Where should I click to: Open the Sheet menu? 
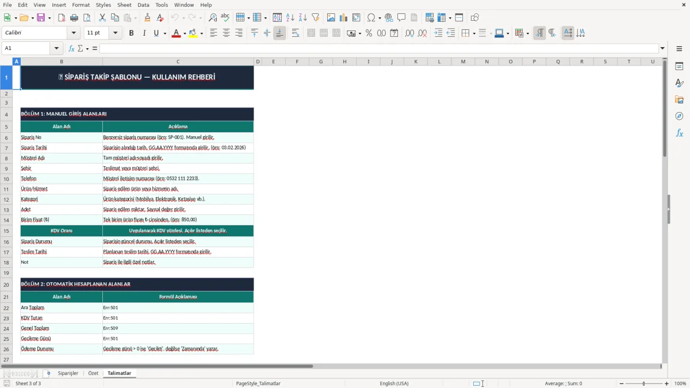[x=124, y=5]
